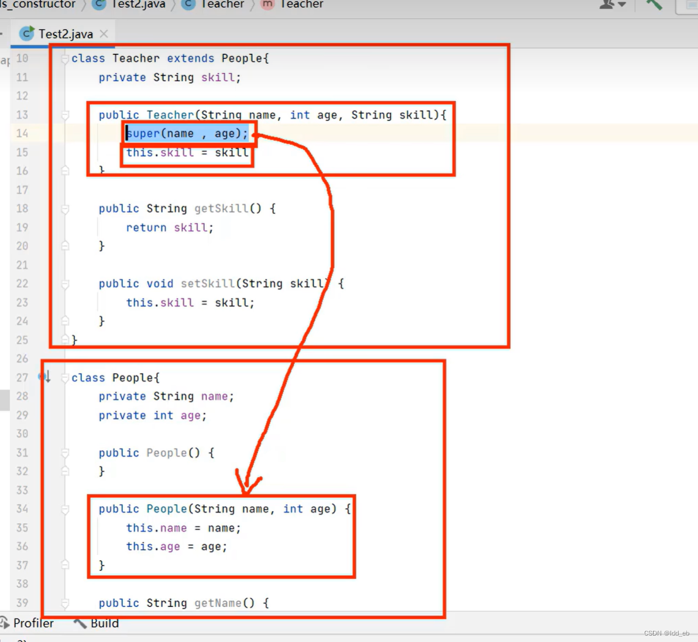Open the Build tool window

[97, 623]
